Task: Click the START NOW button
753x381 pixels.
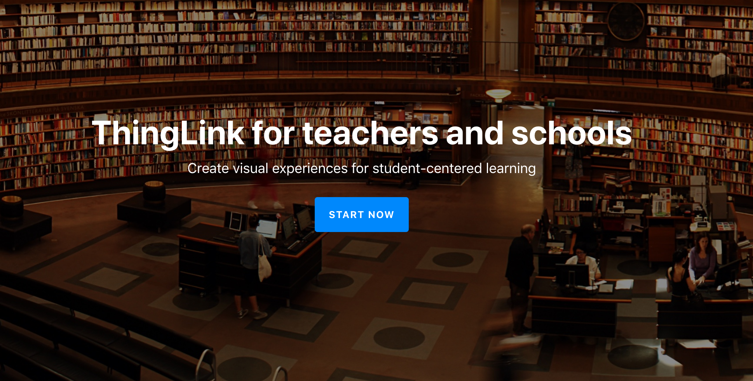Action: (x=361, y=215)
